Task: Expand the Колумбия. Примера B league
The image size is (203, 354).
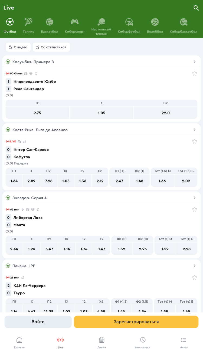Action: (x=194, y=62)
